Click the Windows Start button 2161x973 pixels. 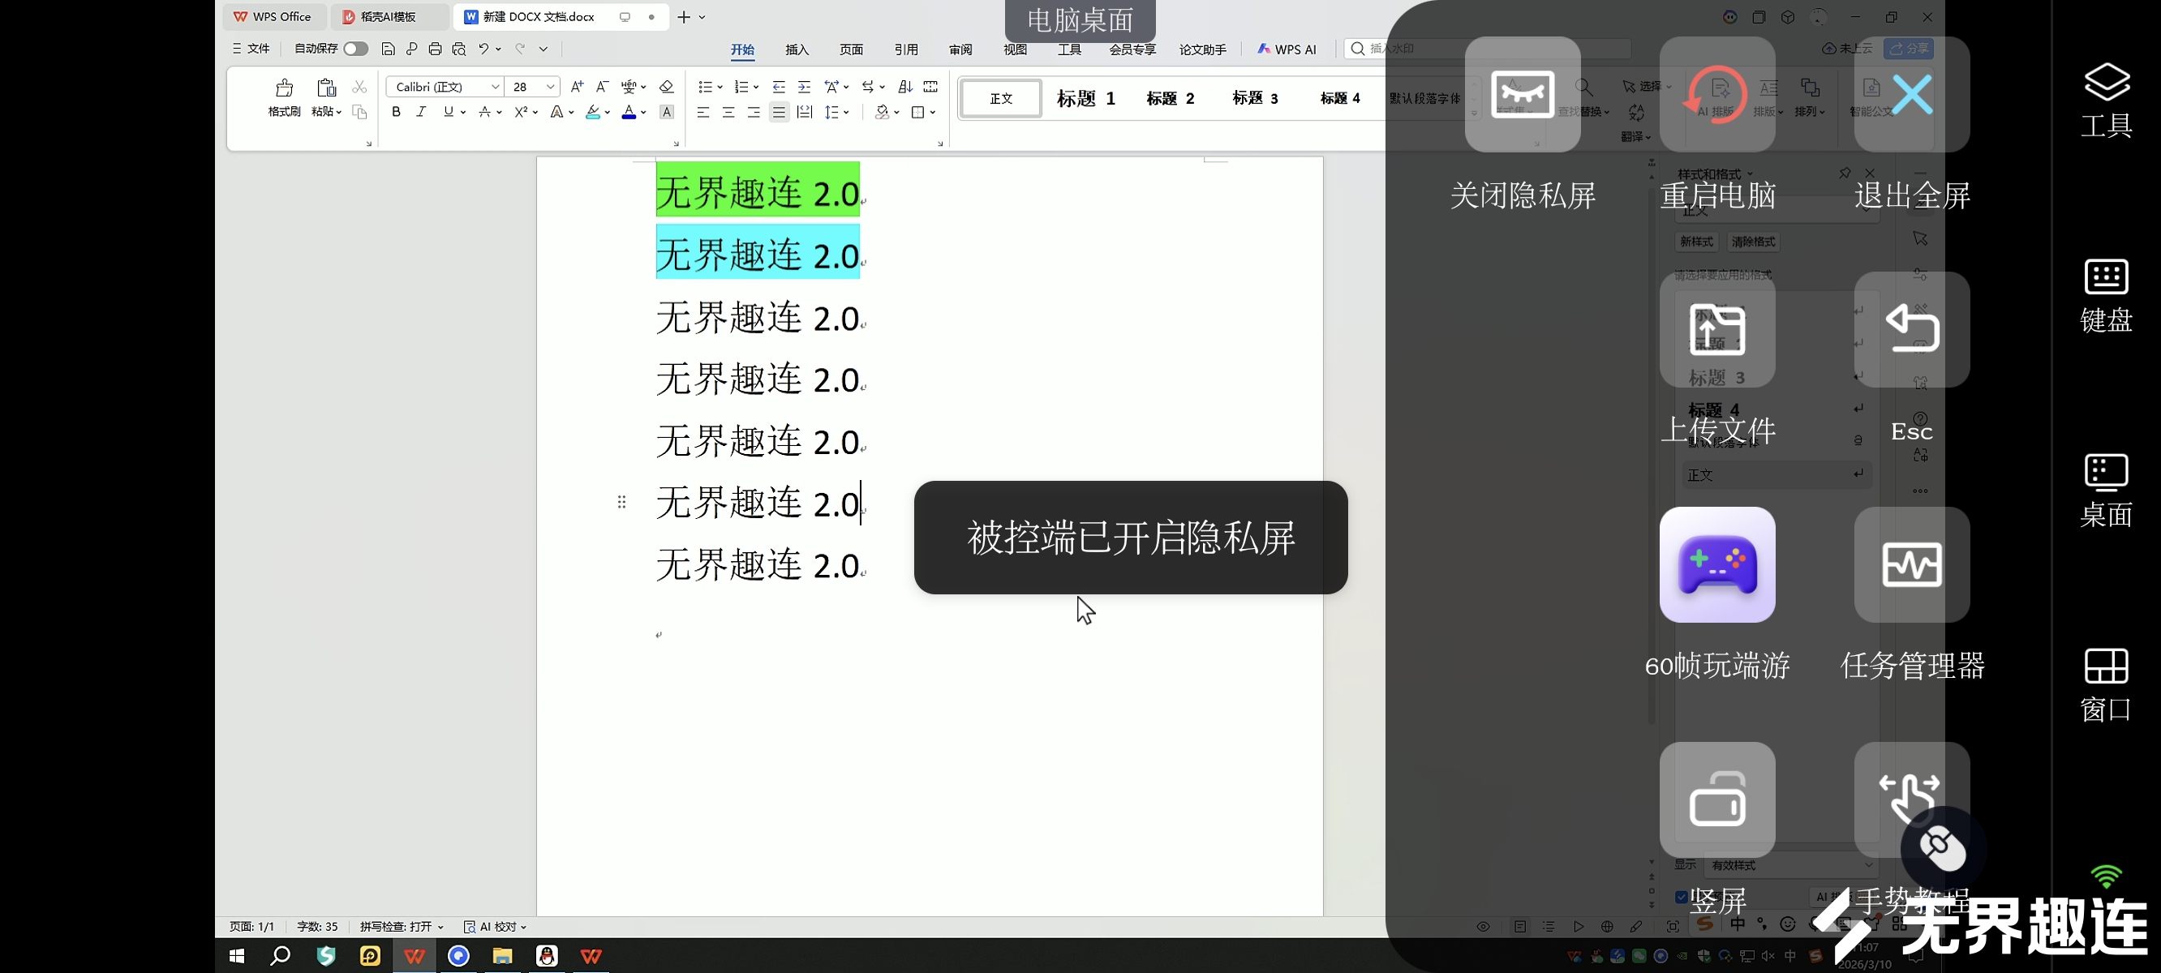237,955
